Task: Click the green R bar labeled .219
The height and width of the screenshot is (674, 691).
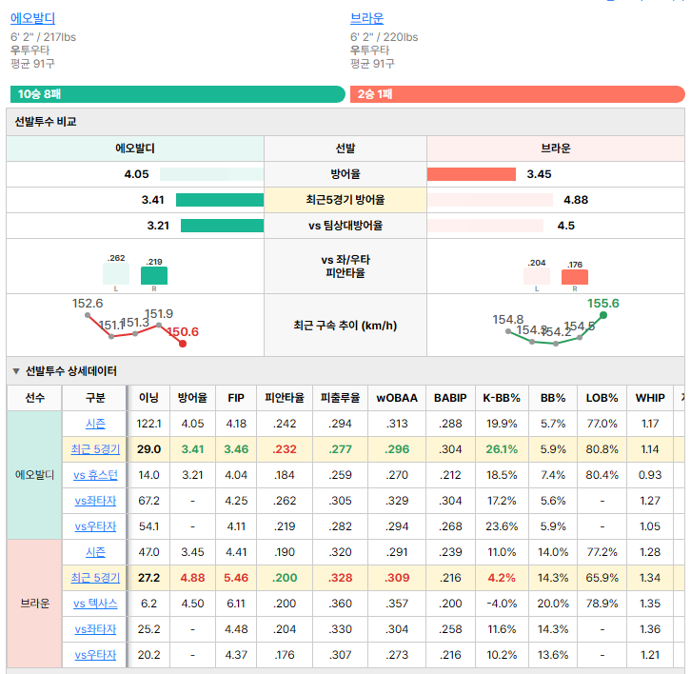Action: click(x=154, y=275)
